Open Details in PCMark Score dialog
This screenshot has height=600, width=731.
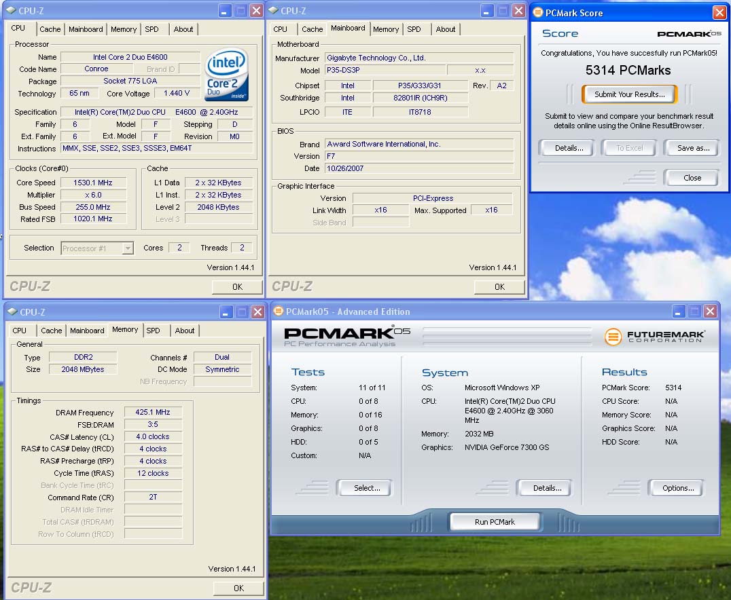point(569,148)
